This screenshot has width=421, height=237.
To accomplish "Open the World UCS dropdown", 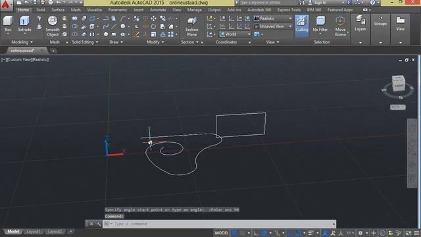I will 235,34.
